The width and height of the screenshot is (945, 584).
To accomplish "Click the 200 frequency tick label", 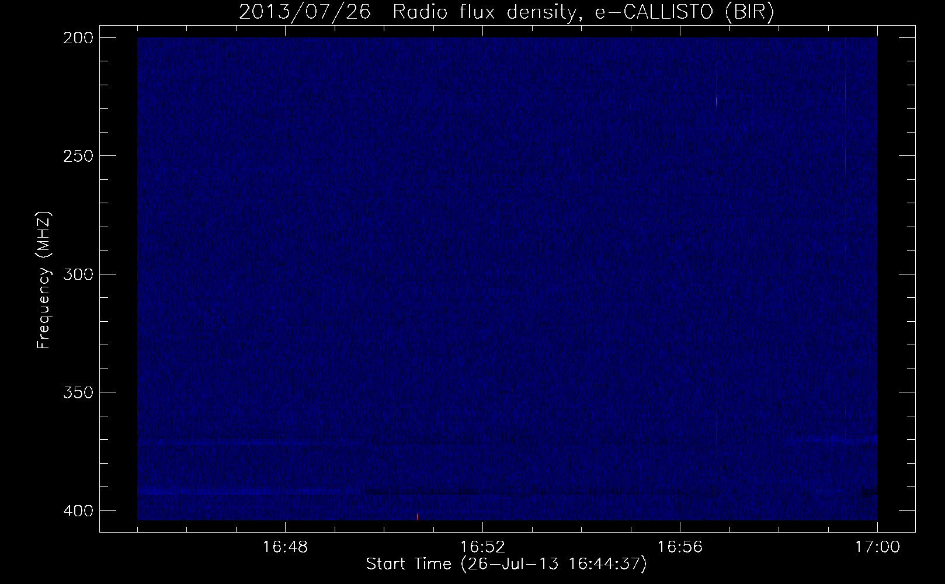I will (78, 37).
